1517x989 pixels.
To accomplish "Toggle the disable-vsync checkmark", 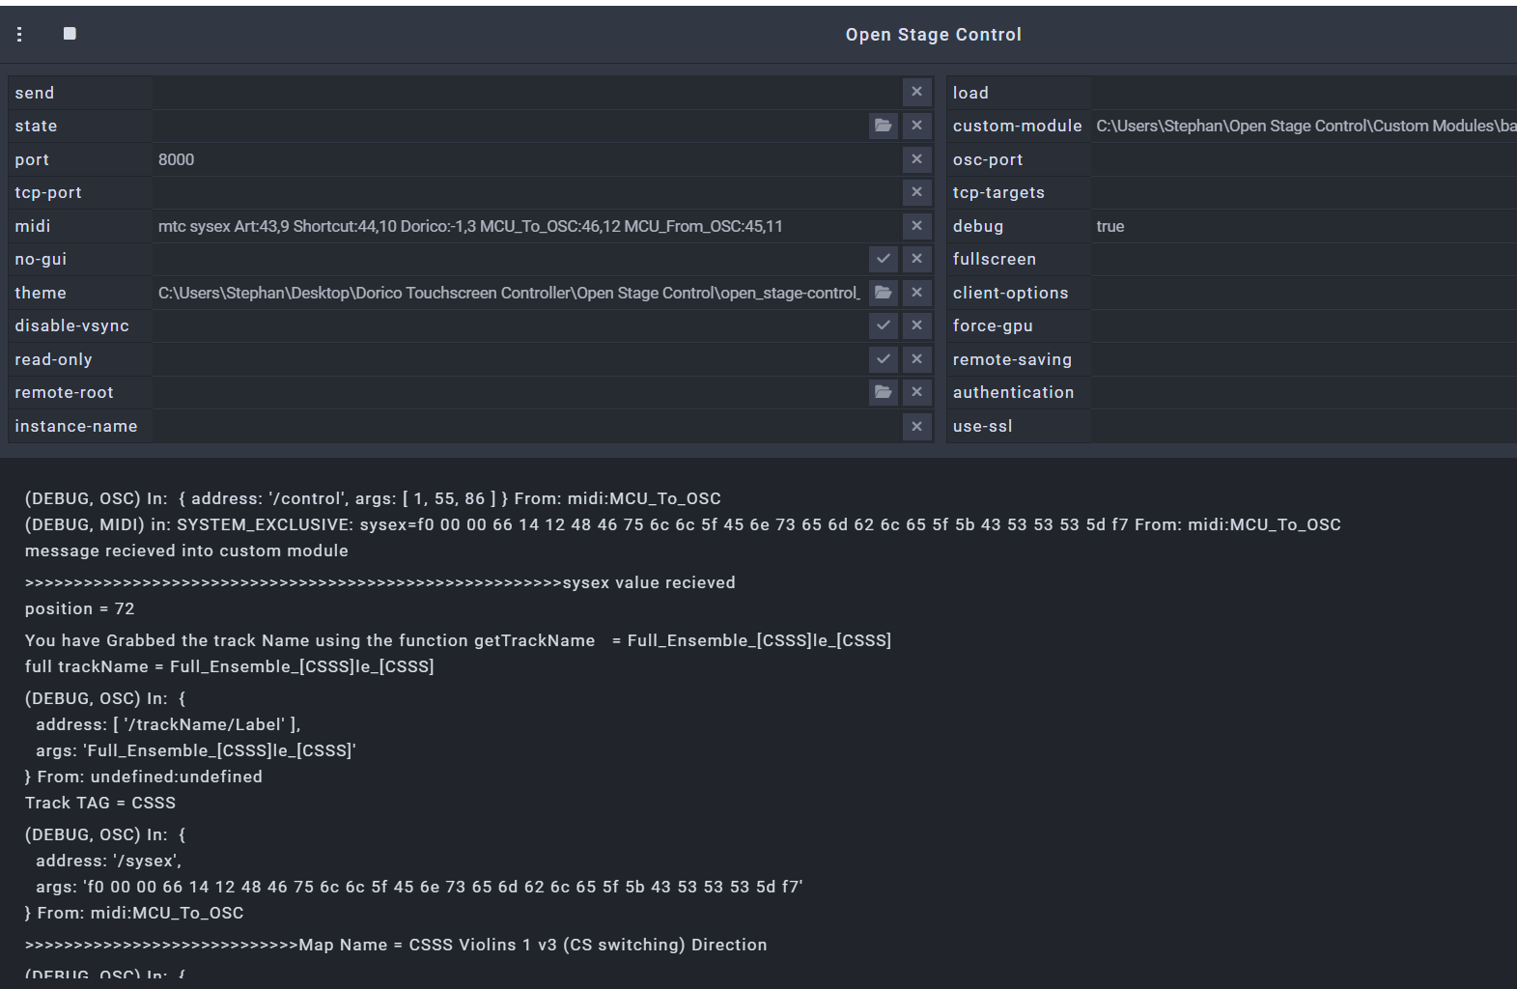I will click(x=883, y=325).
